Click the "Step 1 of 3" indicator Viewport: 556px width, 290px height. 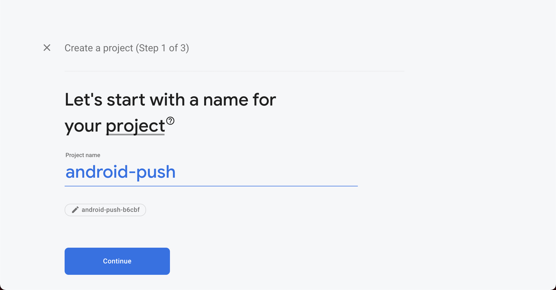tap(162, 48)
